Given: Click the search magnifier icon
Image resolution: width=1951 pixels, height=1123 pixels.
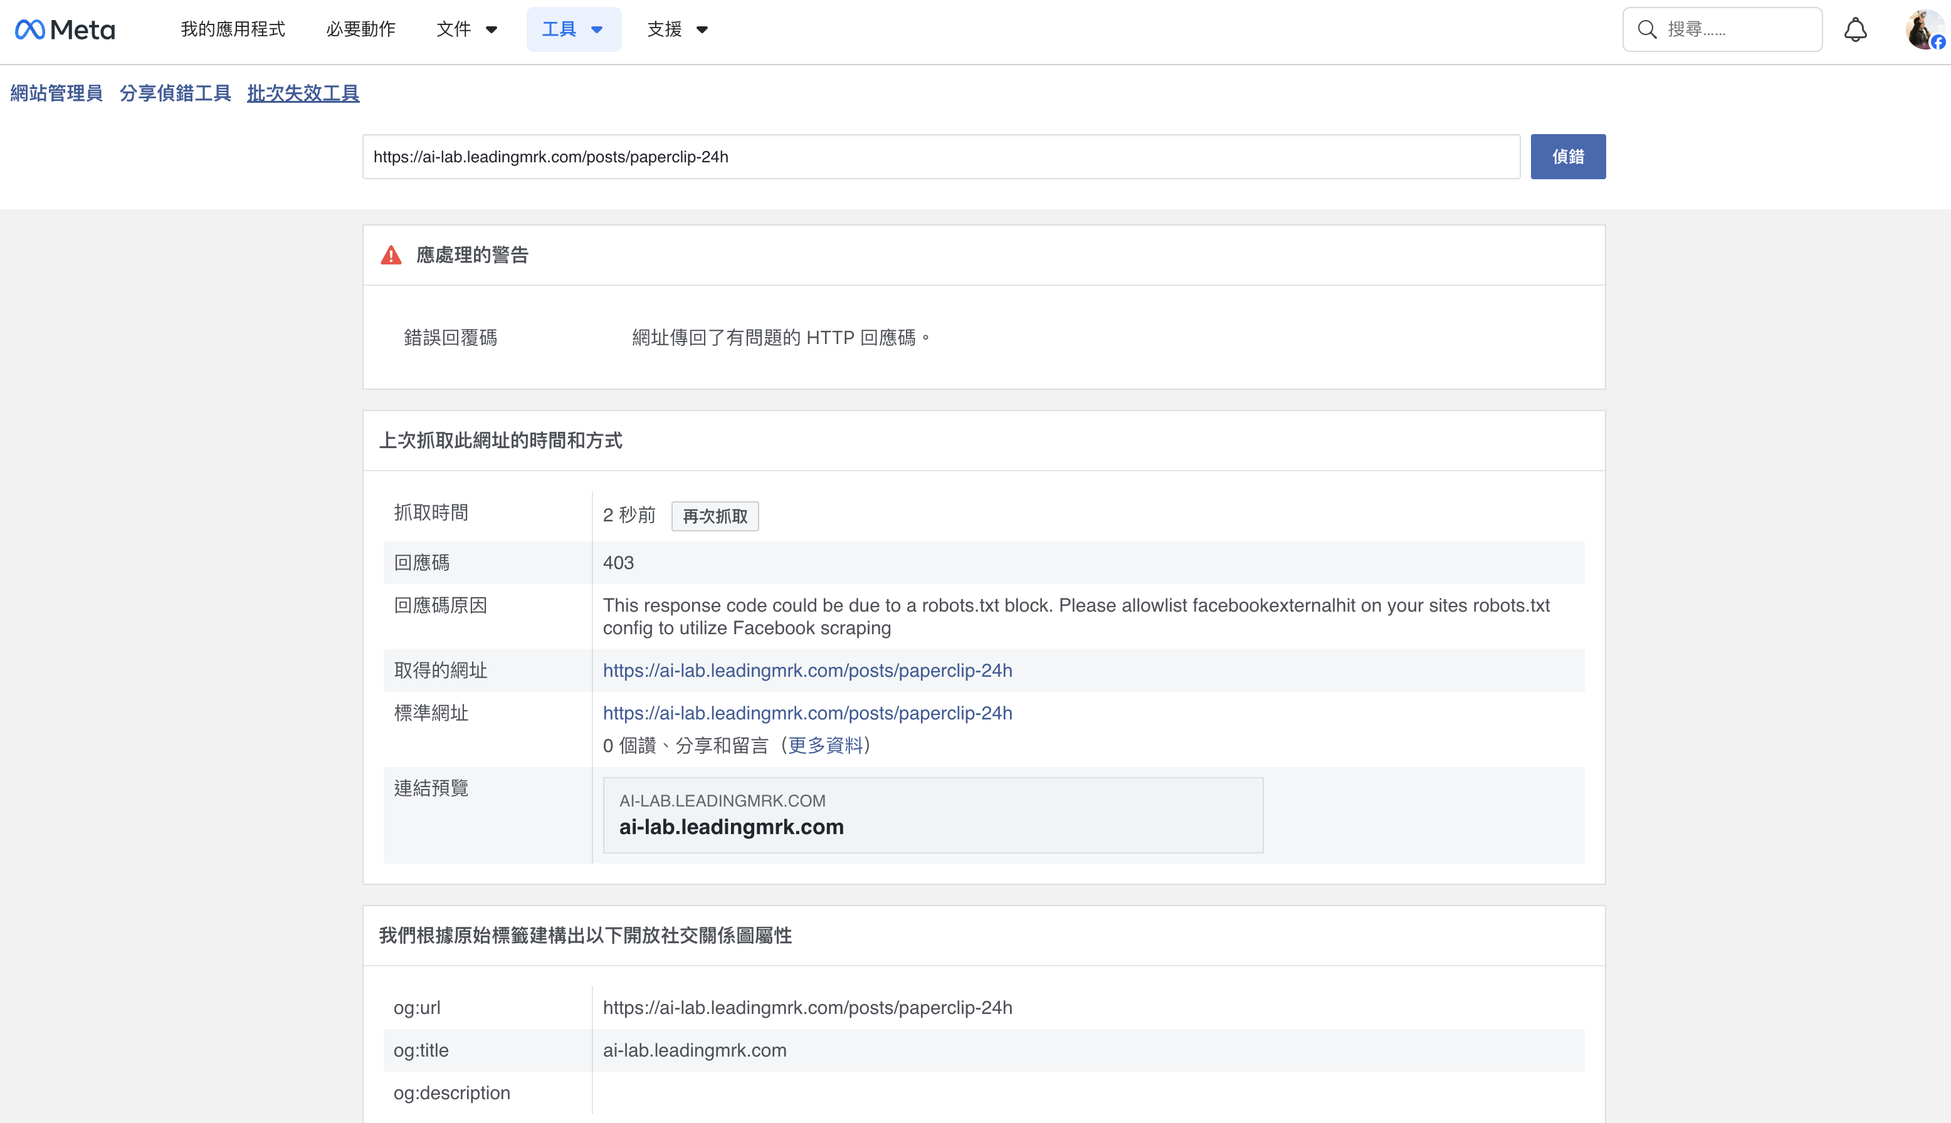Looking at the screenshot, I should [1646, 30].
